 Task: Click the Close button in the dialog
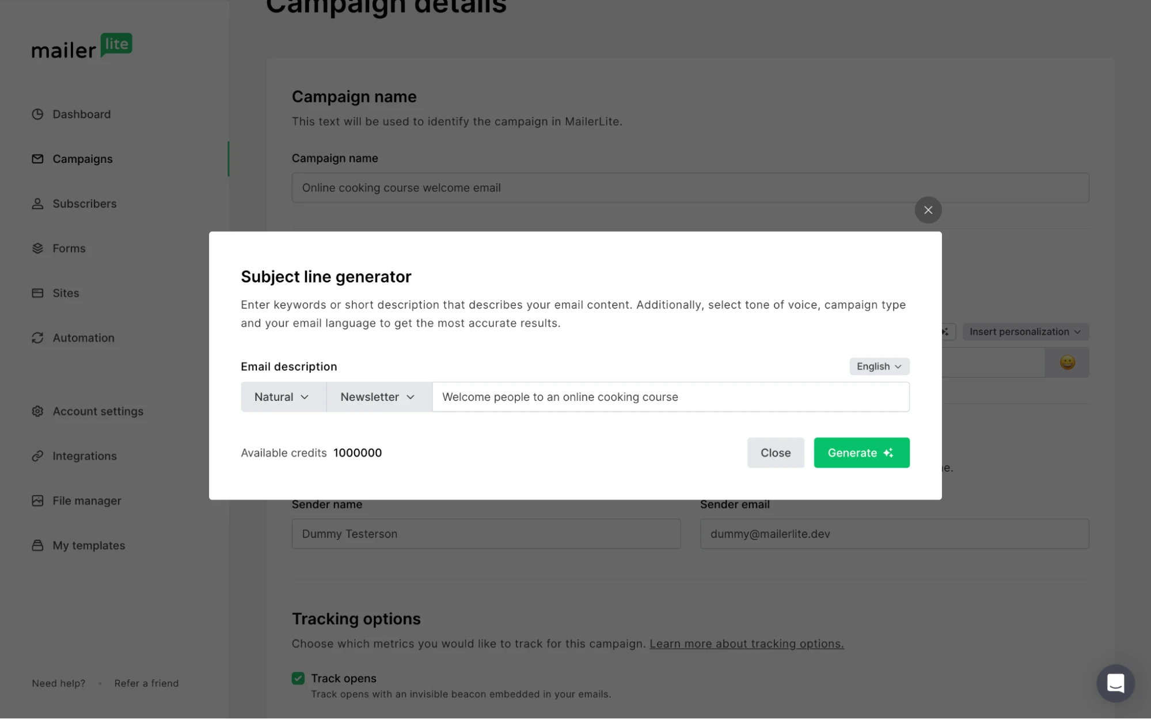775,453
